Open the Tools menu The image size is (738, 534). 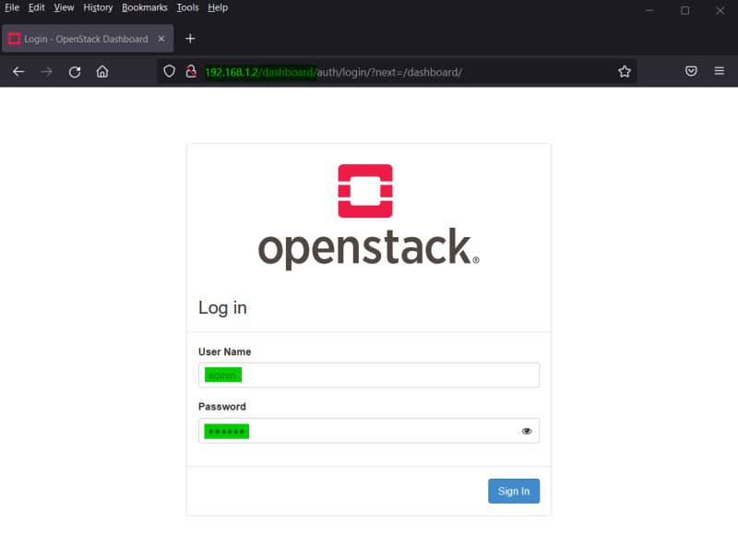(x=187, y=7)
